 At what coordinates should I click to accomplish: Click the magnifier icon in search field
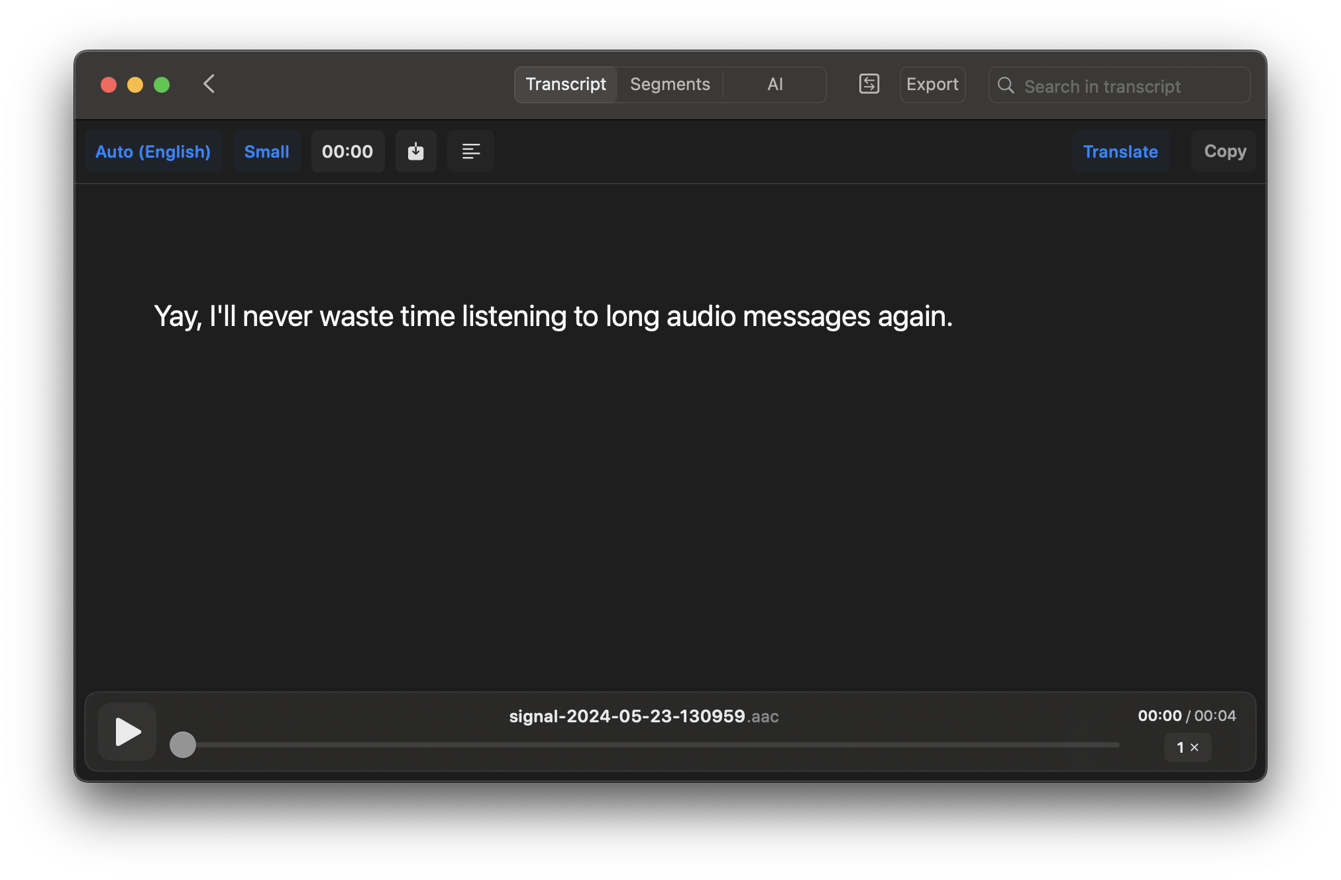click(1006, 85)
